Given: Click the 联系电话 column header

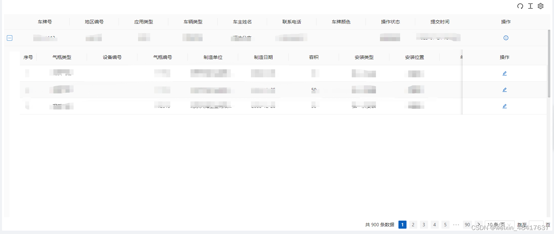Looking at the screenshot, I should tap(292, 22).
